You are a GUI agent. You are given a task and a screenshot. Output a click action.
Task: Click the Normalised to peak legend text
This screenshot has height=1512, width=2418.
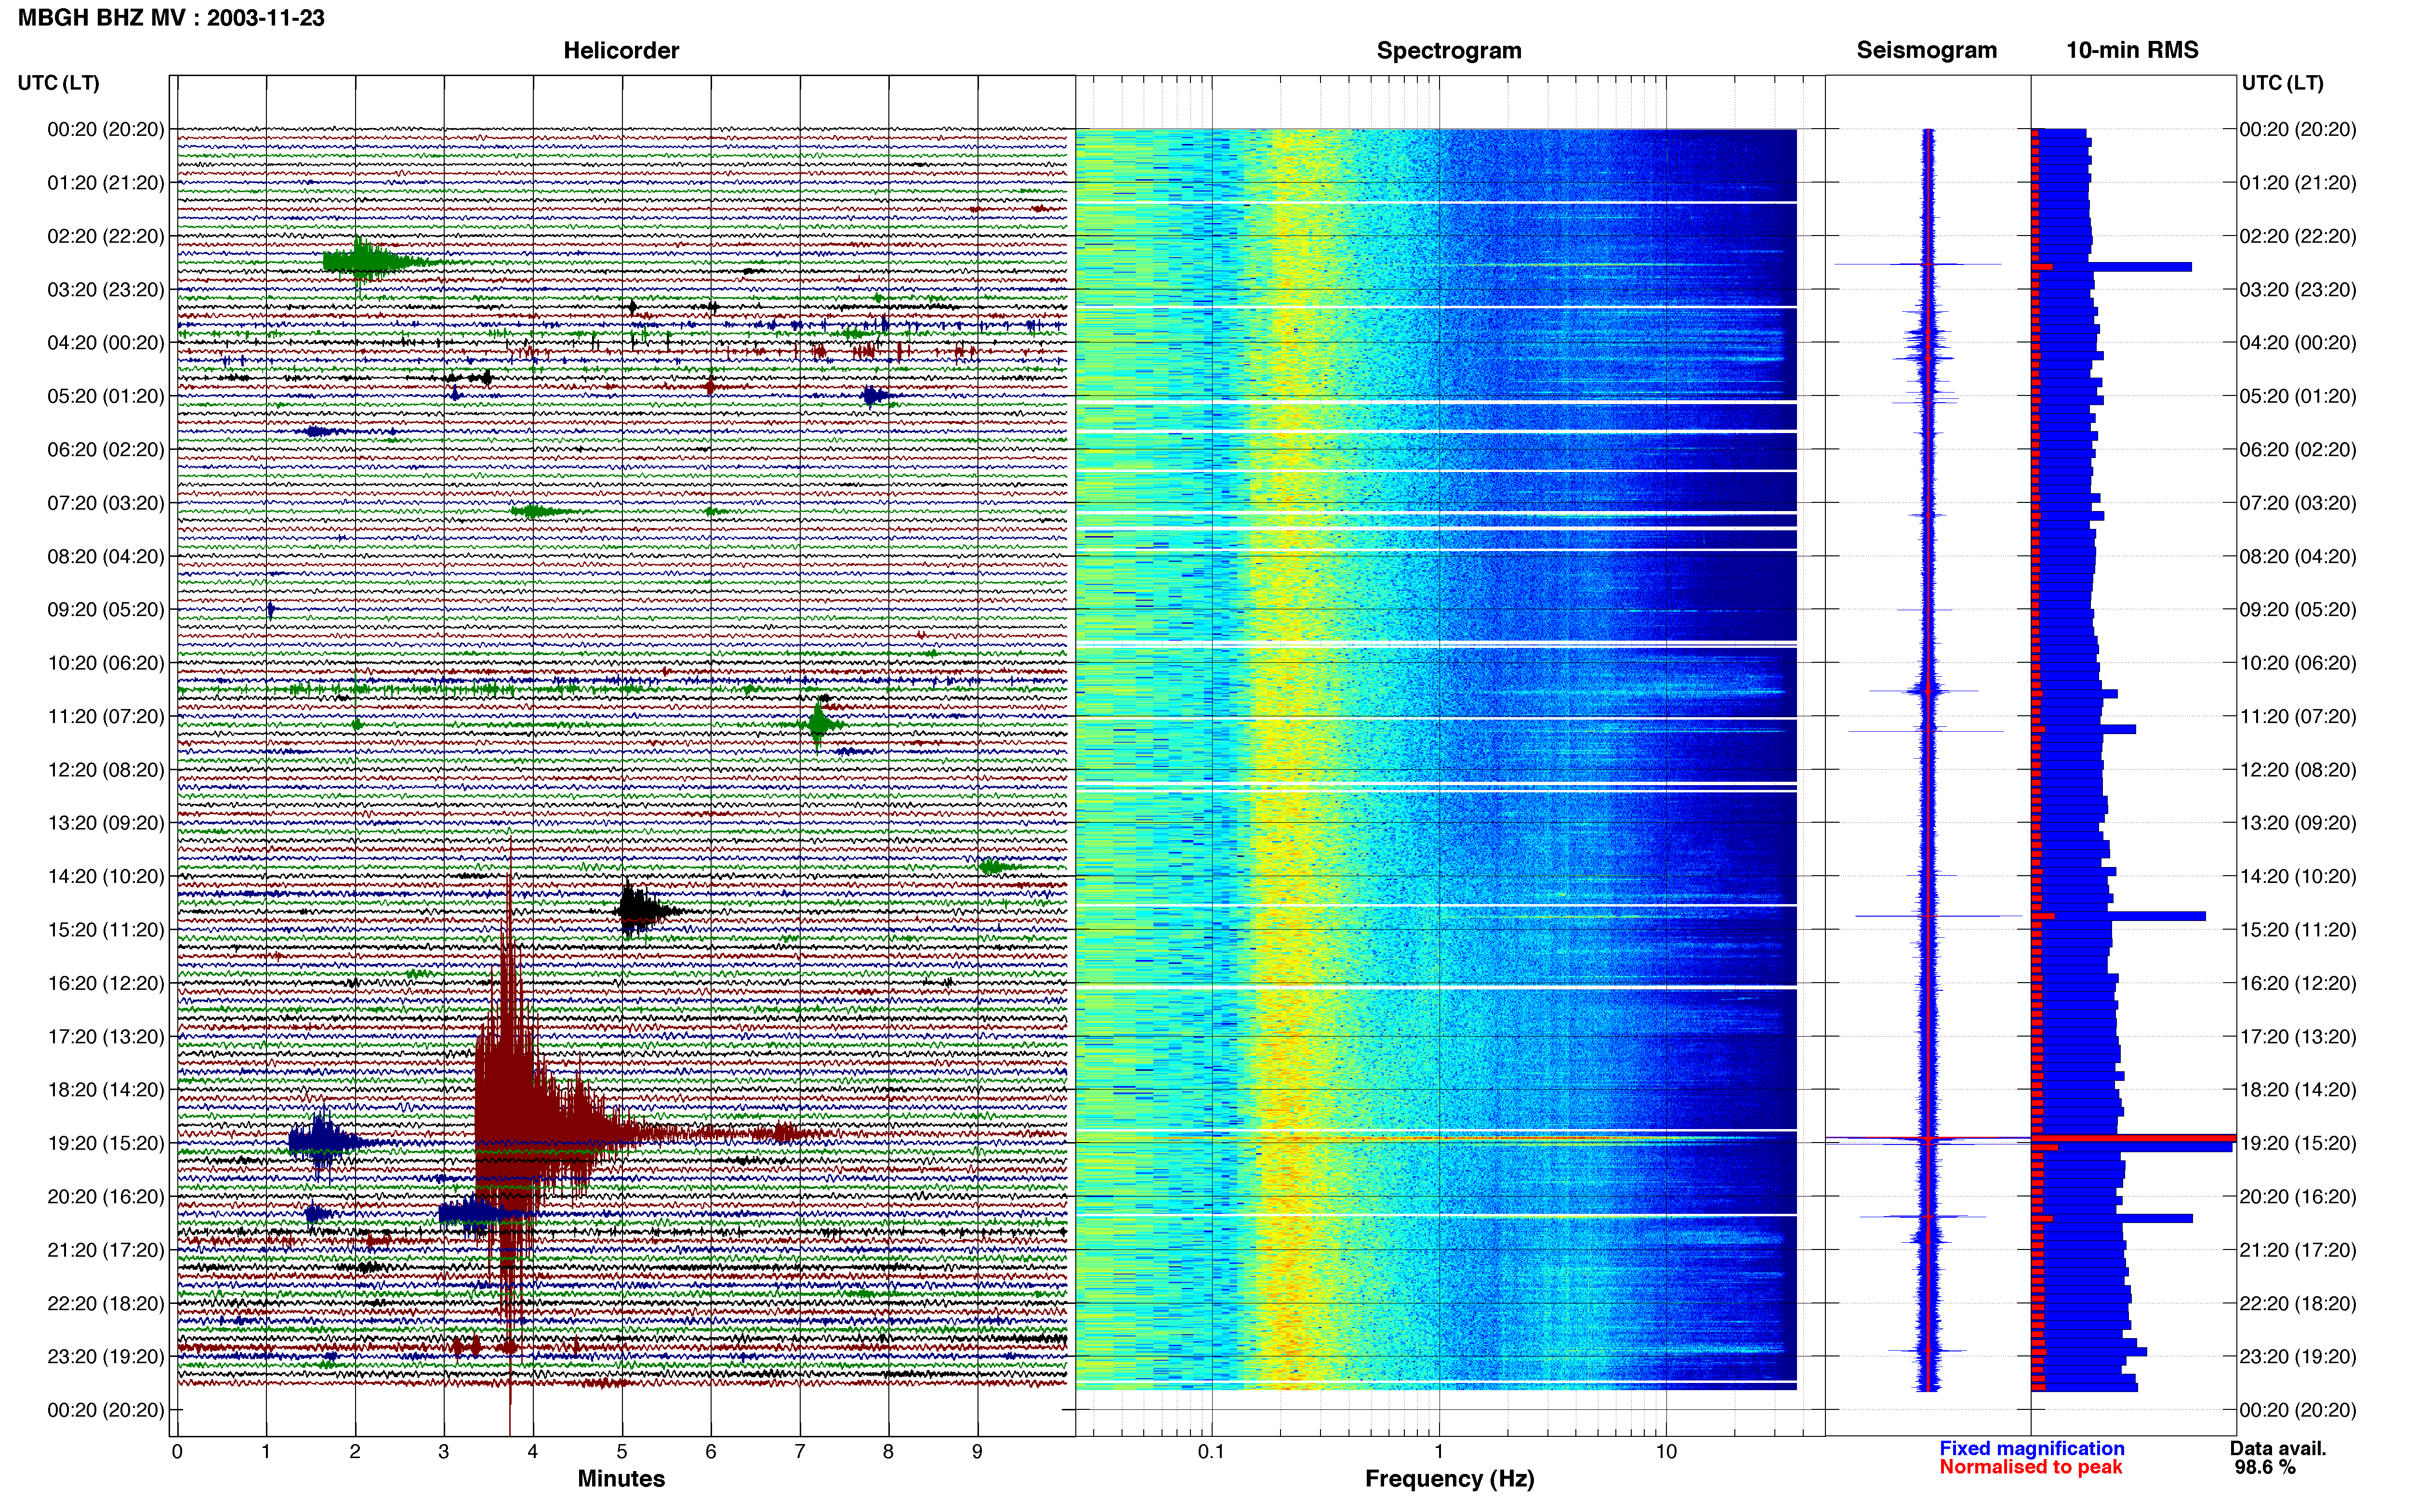pos(2030,1467)
